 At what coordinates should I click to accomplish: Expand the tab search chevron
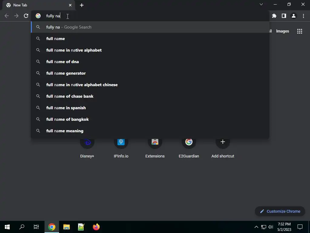click(261, 4)
